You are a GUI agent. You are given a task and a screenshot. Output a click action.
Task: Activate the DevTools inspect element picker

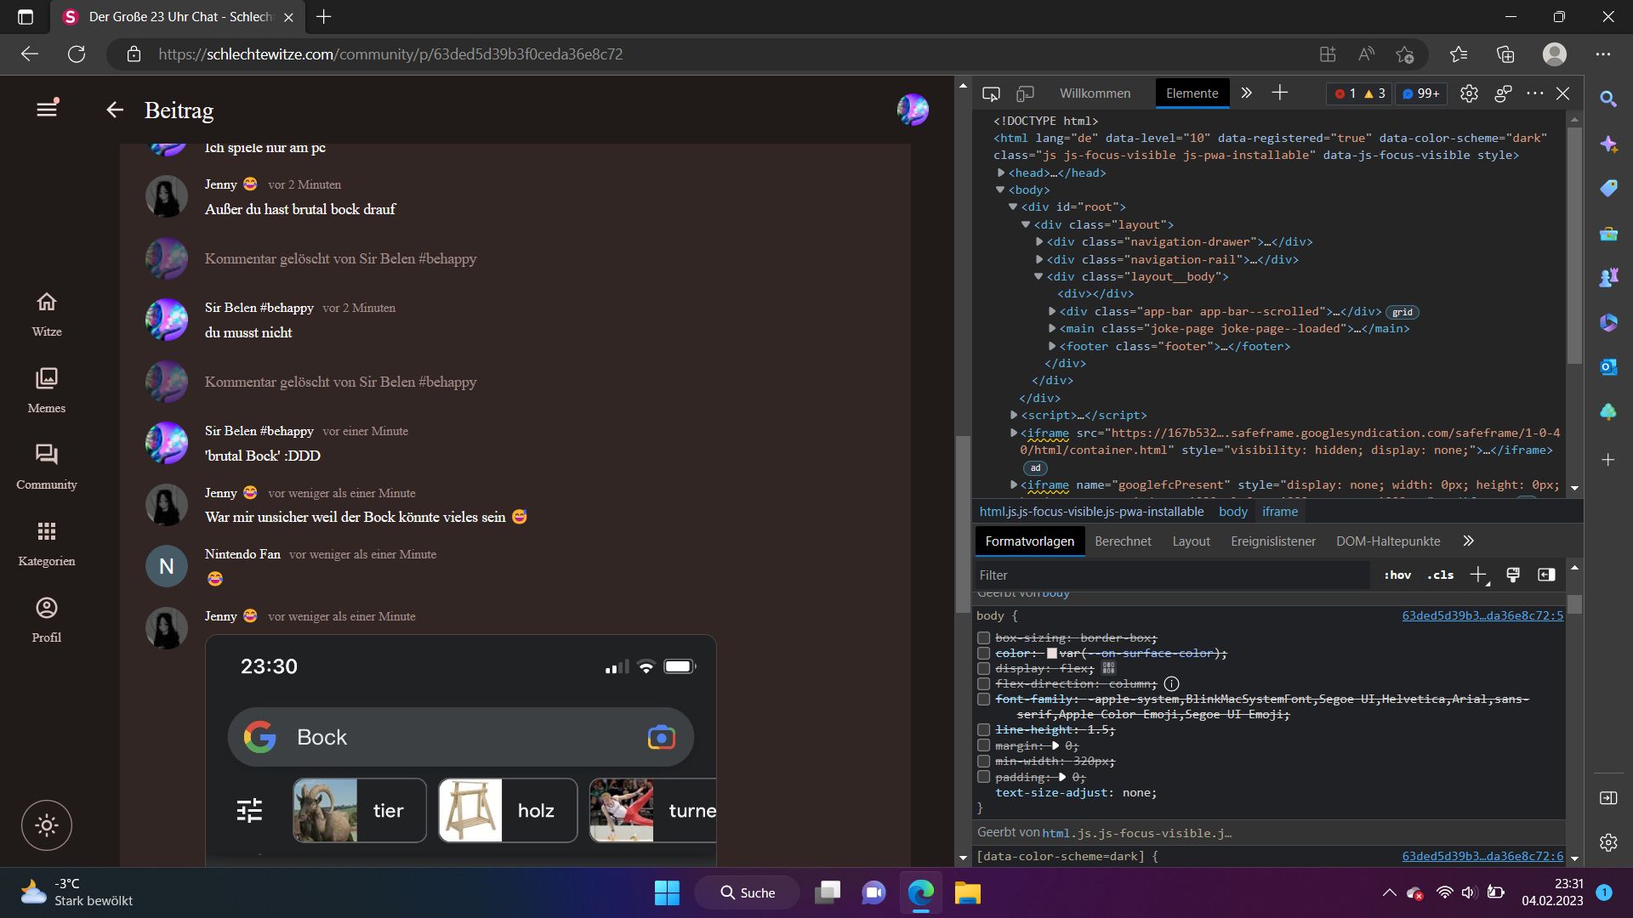click(991, 93)
